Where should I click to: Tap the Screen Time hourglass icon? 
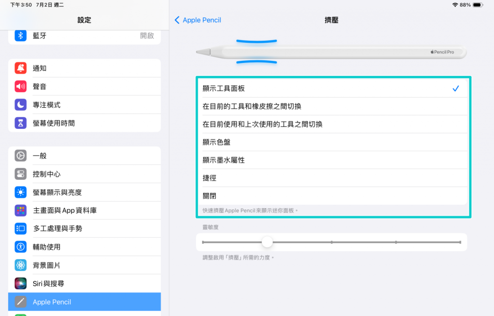[x=20, y=123]
